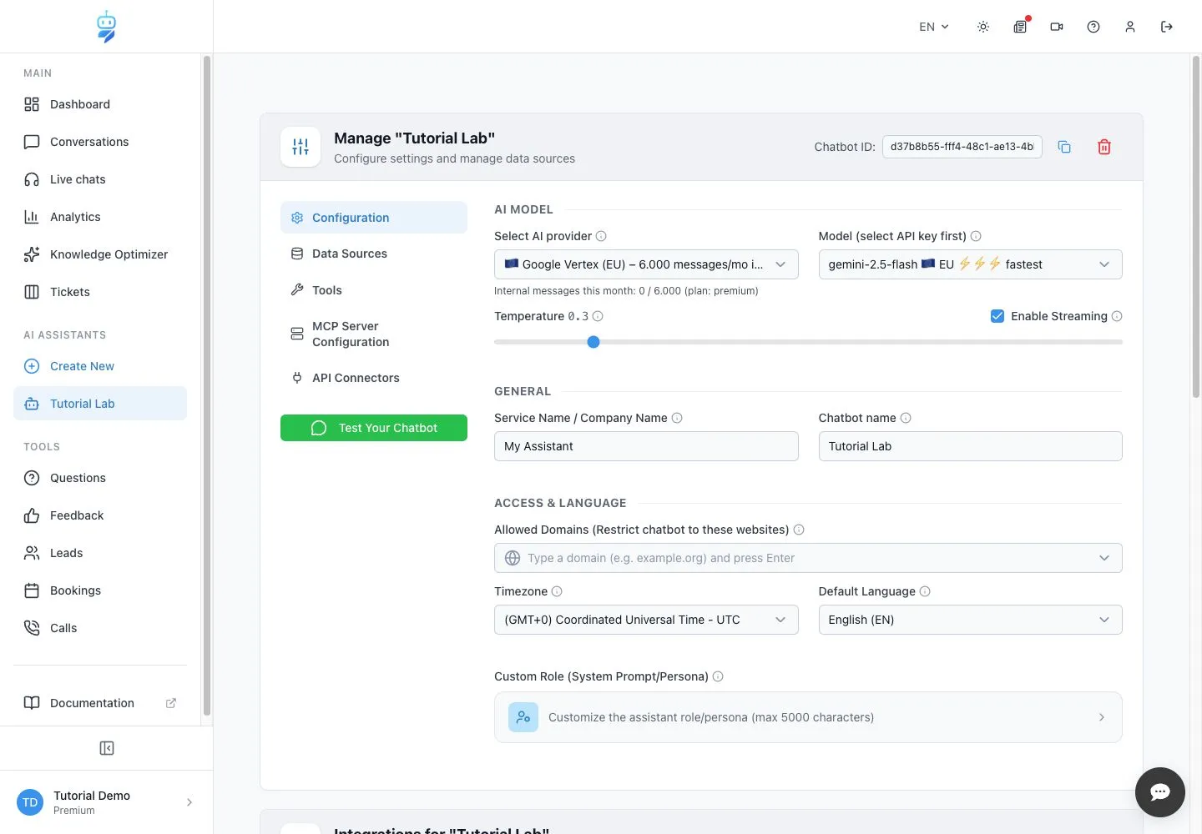Select the Configuration tab

(374, 218)
